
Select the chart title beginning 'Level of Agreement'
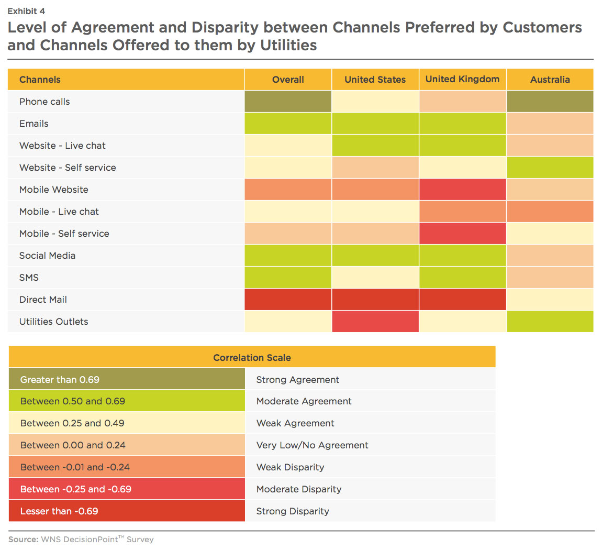tap(295, 36)
